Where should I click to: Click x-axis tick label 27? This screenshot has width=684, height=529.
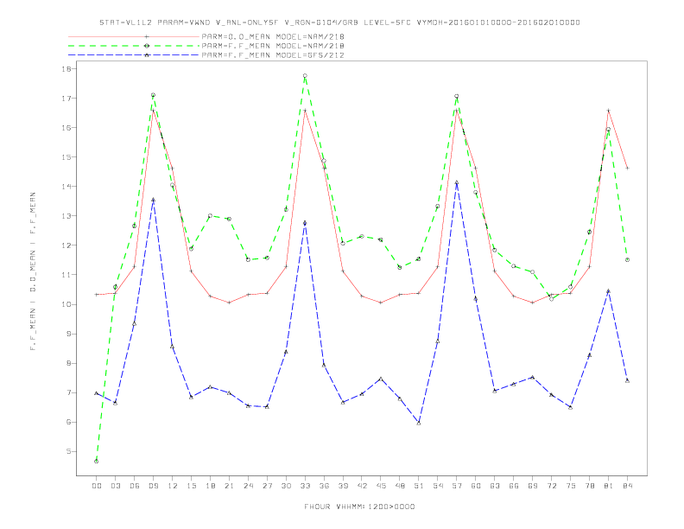(x=267, y=486)
